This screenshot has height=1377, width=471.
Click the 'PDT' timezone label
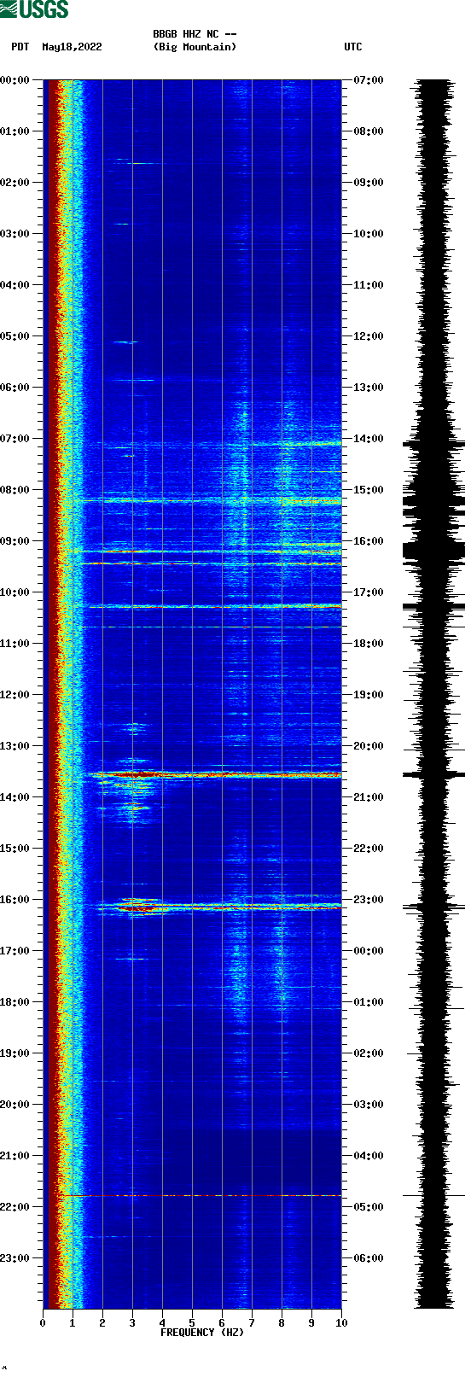coord(20,47)
